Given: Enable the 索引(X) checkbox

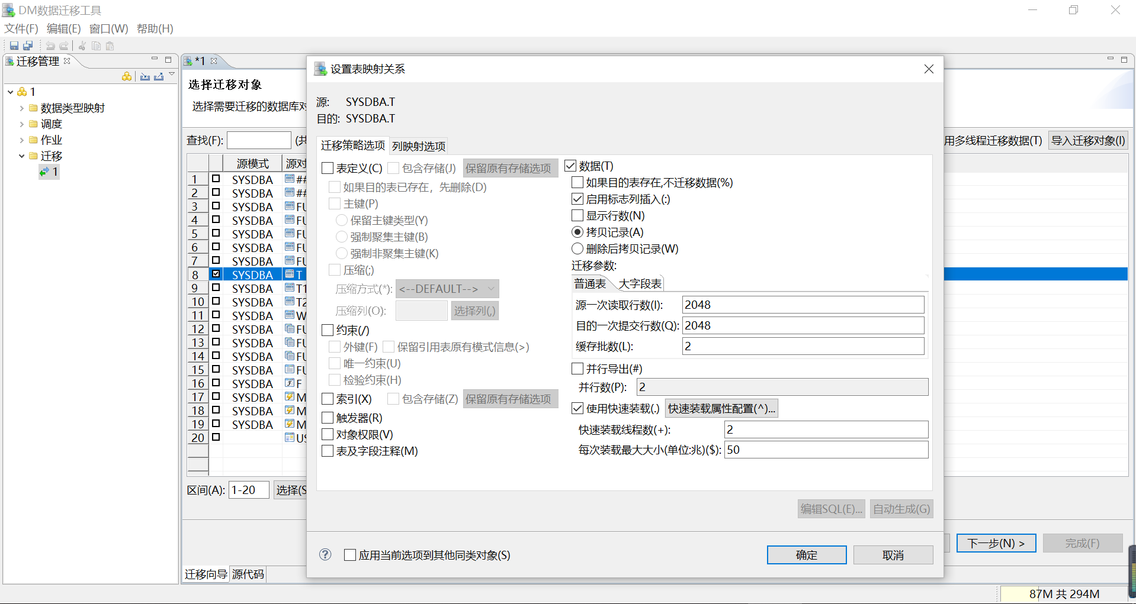Looking at the screenshot, I should click(x=328, y=399).
